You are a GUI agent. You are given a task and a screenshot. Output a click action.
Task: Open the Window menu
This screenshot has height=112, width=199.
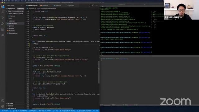(x=39, y=1)
